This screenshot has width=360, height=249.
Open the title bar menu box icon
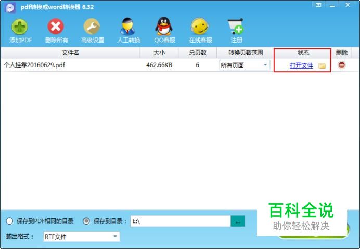point(318,5)
